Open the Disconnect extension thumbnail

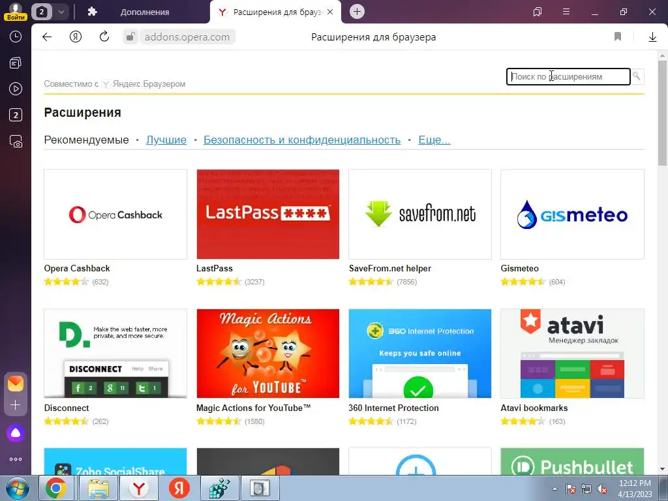pyautogui.click(x=115, y=354)
